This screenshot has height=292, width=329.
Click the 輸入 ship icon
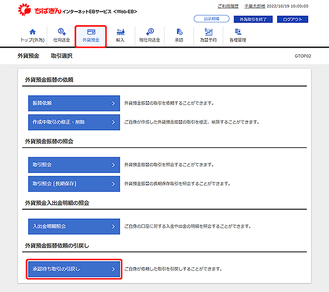tap(121, 32)
